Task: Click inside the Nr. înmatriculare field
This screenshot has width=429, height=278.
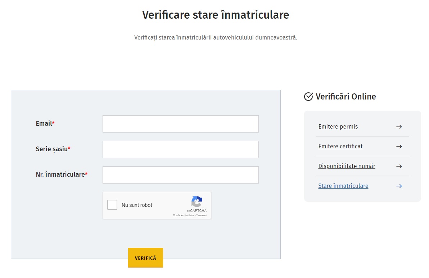Action: pyautogui.click(x=180, y=175)
